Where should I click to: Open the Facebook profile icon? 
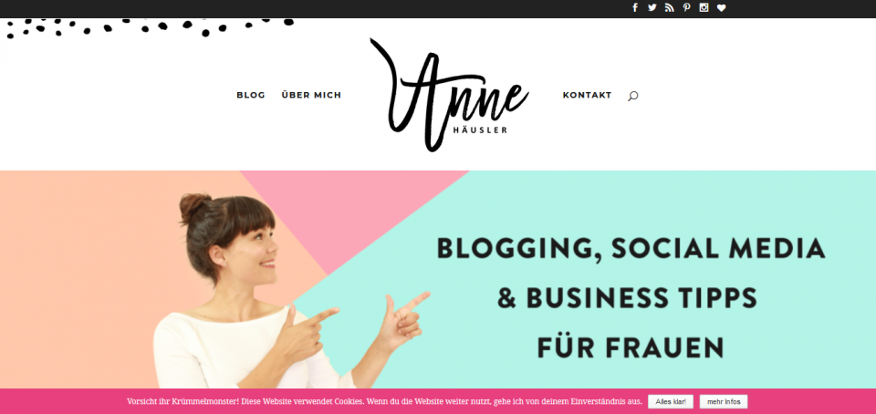[x=635, y=8]
